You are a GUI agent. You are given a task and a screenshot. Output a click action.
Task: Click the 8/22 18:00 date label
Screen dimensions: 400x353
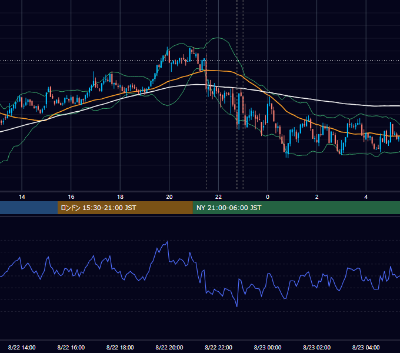coord(120,347)
